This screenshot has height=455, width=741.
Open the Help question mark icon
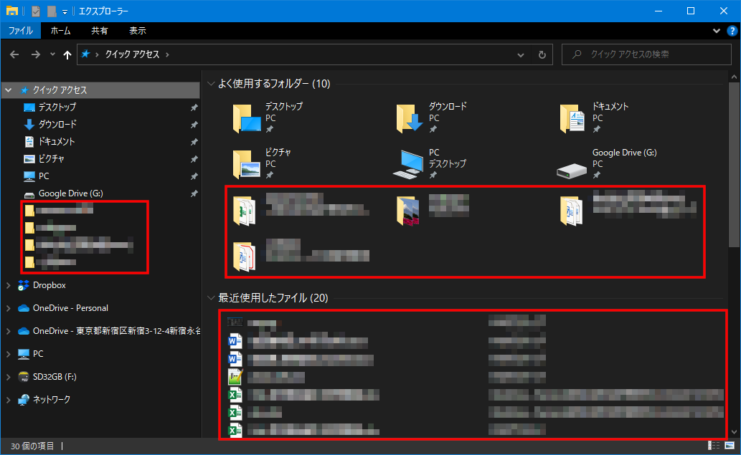click(731, 31)
